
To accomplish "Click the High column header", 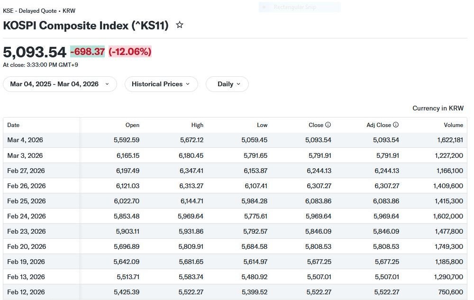I will tap(197, 125).
